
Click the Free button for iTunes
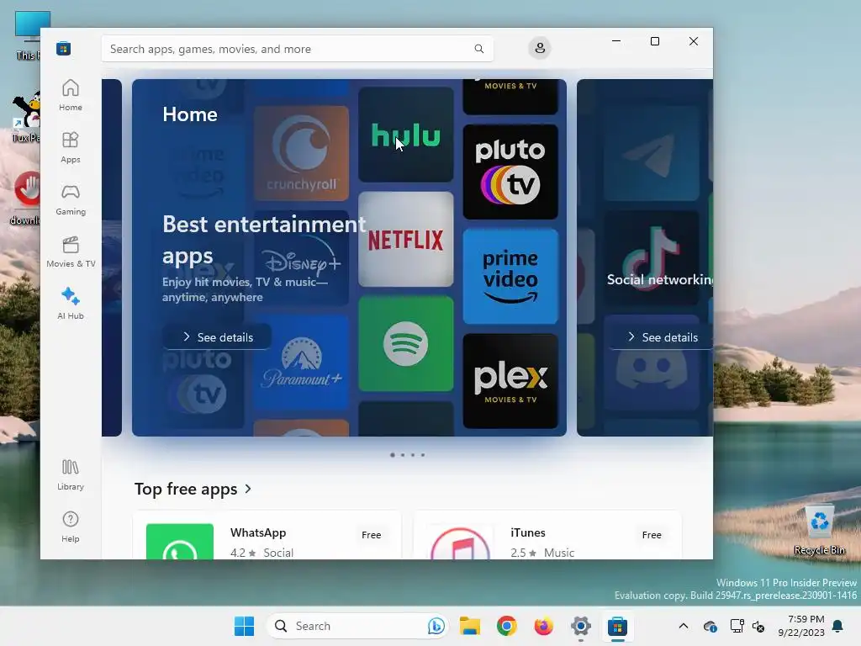tap(652, 535)
